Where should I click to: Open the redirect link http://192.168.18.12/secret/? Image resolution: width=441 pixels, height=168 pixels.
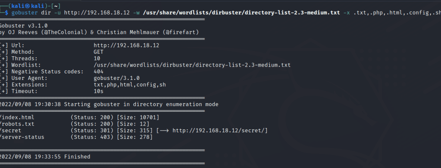[x=219, y=131]
